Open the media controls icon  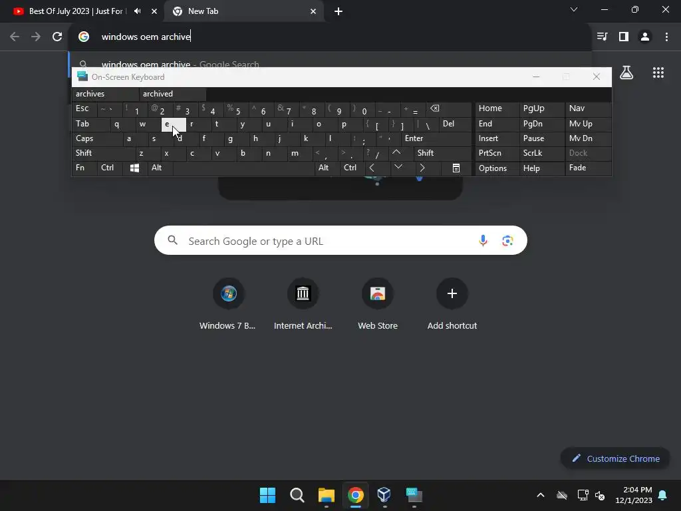[602, 37]
